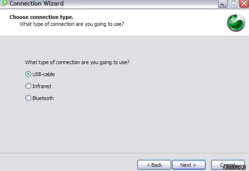Continue with the Next > button

click(189, 165)
